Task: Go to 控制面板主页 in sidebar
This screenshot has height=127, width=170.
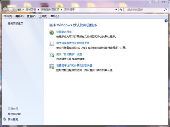Action: click(x=15, y=23)
